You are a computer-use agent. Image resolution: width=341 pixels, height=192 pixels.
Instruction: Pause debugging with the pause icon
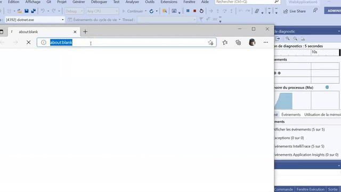click(188, 11)
